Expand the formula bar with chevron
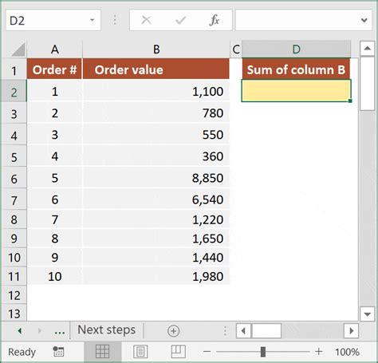This screenshot has width=378, height=363. [364, 20]
